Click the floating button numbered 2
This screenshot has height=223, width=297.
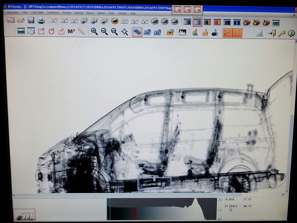(x=187, y=10)
